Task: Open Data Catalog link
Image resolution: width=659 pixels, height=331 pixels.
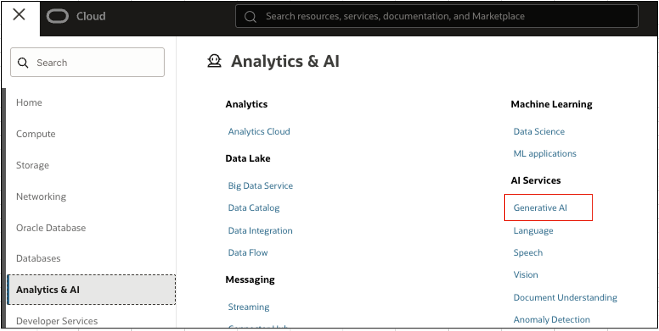Action: click(254, 208)
